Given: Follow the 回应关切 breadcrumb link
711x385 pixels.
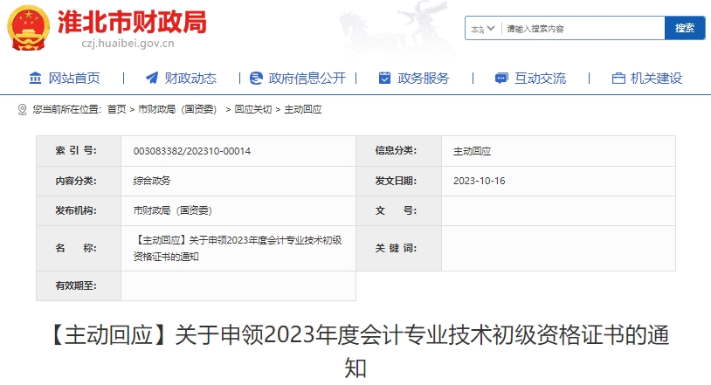Looking at the screenshot, I should point(254,110).
